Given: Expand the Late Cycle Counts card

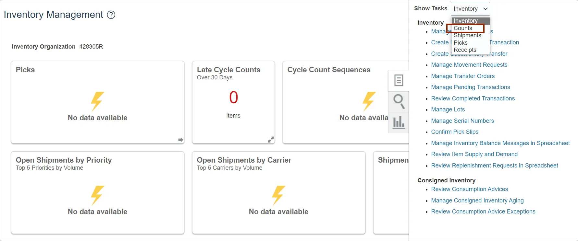Looking at the screenshot, I should (x=271, y=140).
